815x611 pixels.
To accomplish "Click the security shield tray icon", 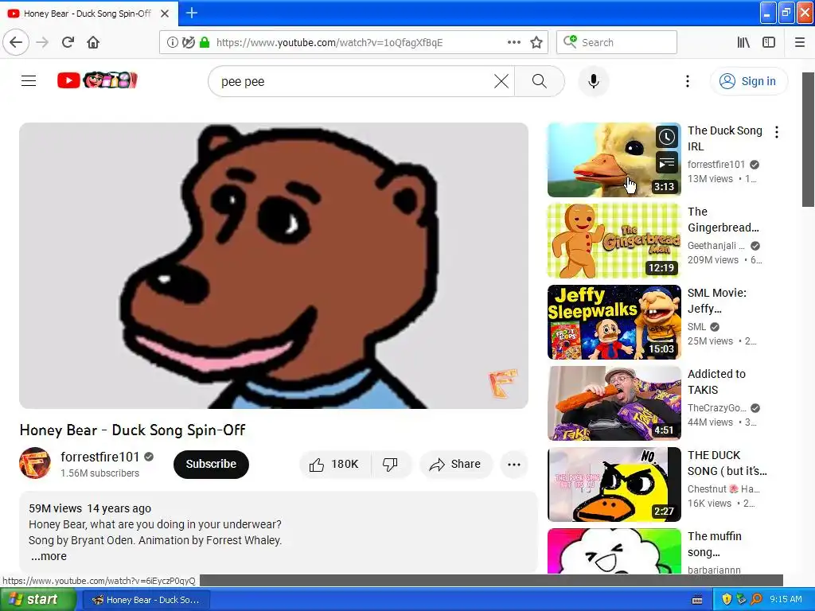I will point(727,600).
